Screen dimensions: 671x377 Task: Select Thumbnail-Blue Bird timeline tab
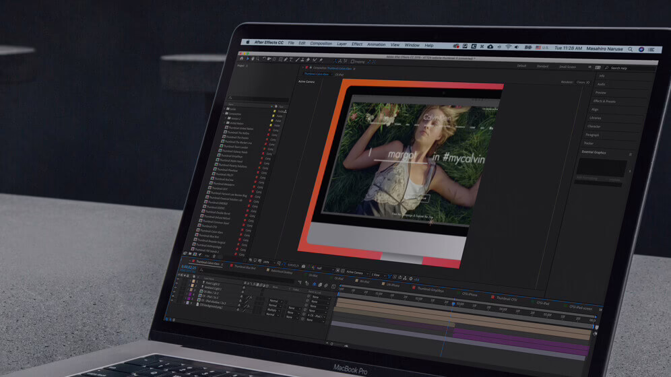pyautogui.click(x=245, y=267)
